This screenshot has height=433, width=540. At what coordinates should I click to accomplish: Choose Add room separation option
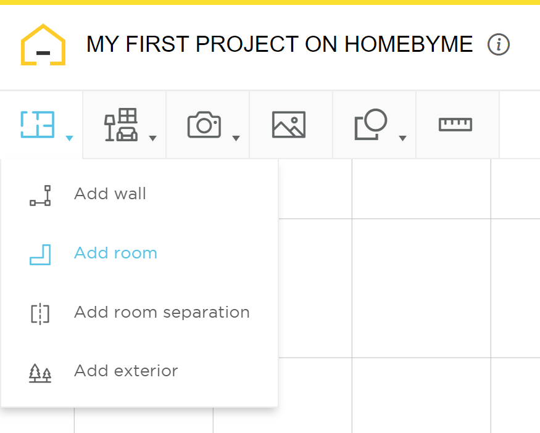pyautogui.click(x=162, y=312)
